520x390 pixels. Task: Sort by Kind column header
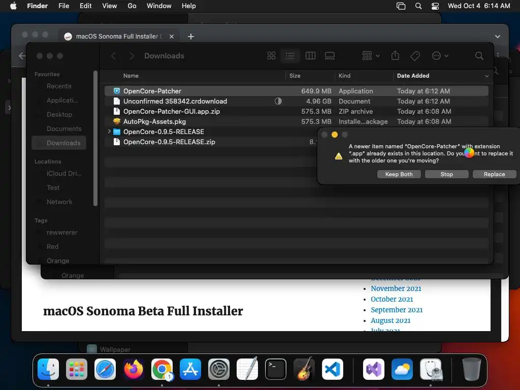click(x=344, y=76)
